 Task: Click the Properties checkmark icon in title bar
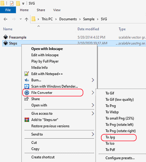(x=12, y=4)
